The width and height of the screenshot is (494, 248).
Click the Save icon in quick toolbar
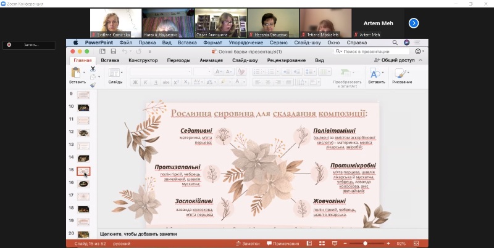click(x=112, y=52)
